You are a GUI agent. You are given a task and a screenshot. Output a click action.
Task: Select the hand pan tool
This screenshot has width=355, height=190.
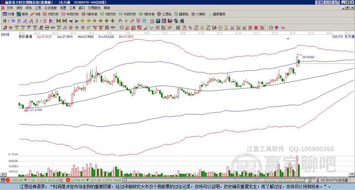(x=120, y=21)
